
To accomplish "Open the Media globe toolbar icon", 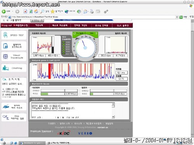I will (67, 12).
